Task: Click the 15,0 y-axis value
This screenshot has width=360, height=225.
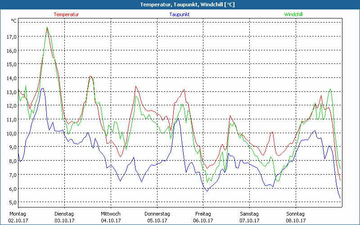Action: click(x=11, y=64)
